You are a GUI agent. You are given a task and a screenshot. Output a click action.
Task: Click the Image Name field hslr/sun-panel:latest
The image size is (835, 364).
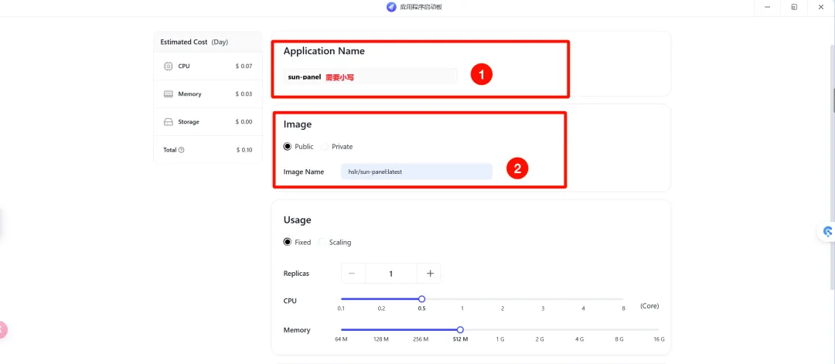(x=417, y=172)
